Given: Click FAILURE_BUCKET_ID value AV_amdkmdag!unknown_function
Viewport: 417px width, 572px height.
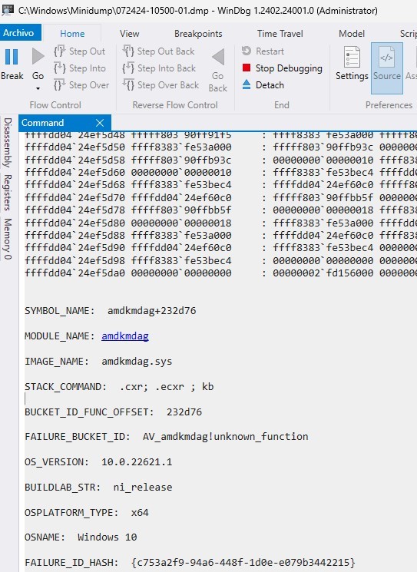Looking at the screenshot, I should tap(226, 437).
